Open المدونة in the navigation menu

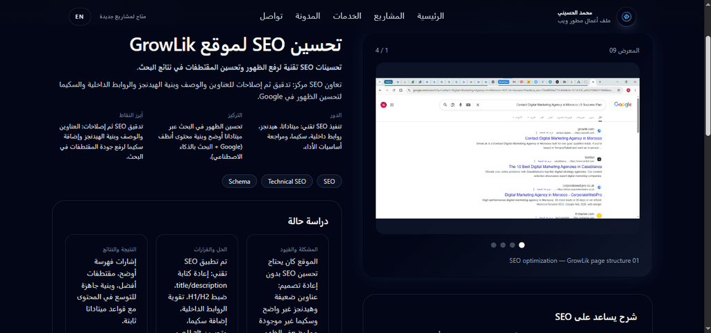308,16
